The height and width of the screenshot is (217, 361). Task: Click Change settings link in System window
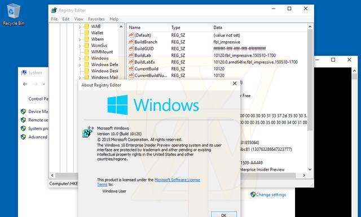271,194
